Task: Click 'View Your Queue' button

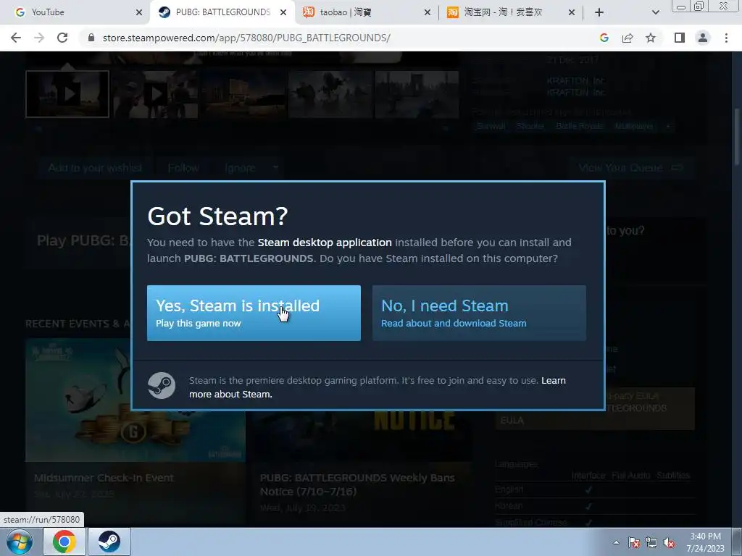Action: pyautogui.click(x=630, y=168)
